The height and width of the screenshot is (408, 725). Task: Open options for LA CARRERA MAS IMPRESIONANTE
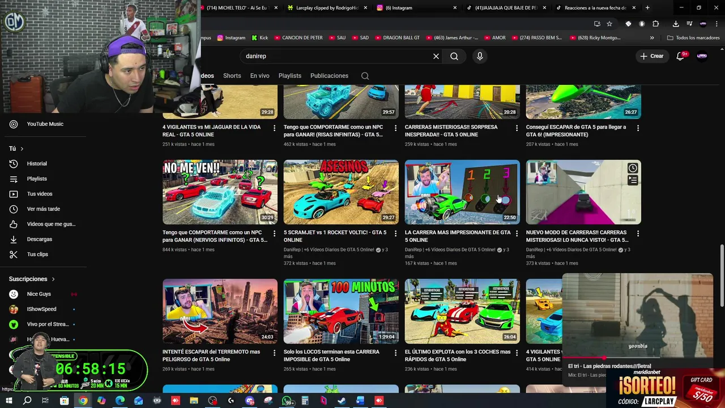click(517, 233)
